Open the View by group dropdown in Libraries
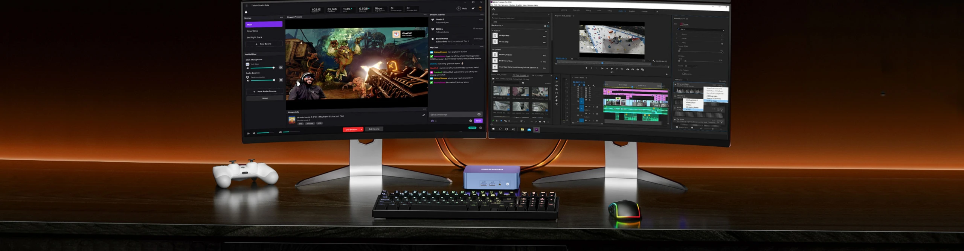This screenshot has width=964, height=251. 497,26
